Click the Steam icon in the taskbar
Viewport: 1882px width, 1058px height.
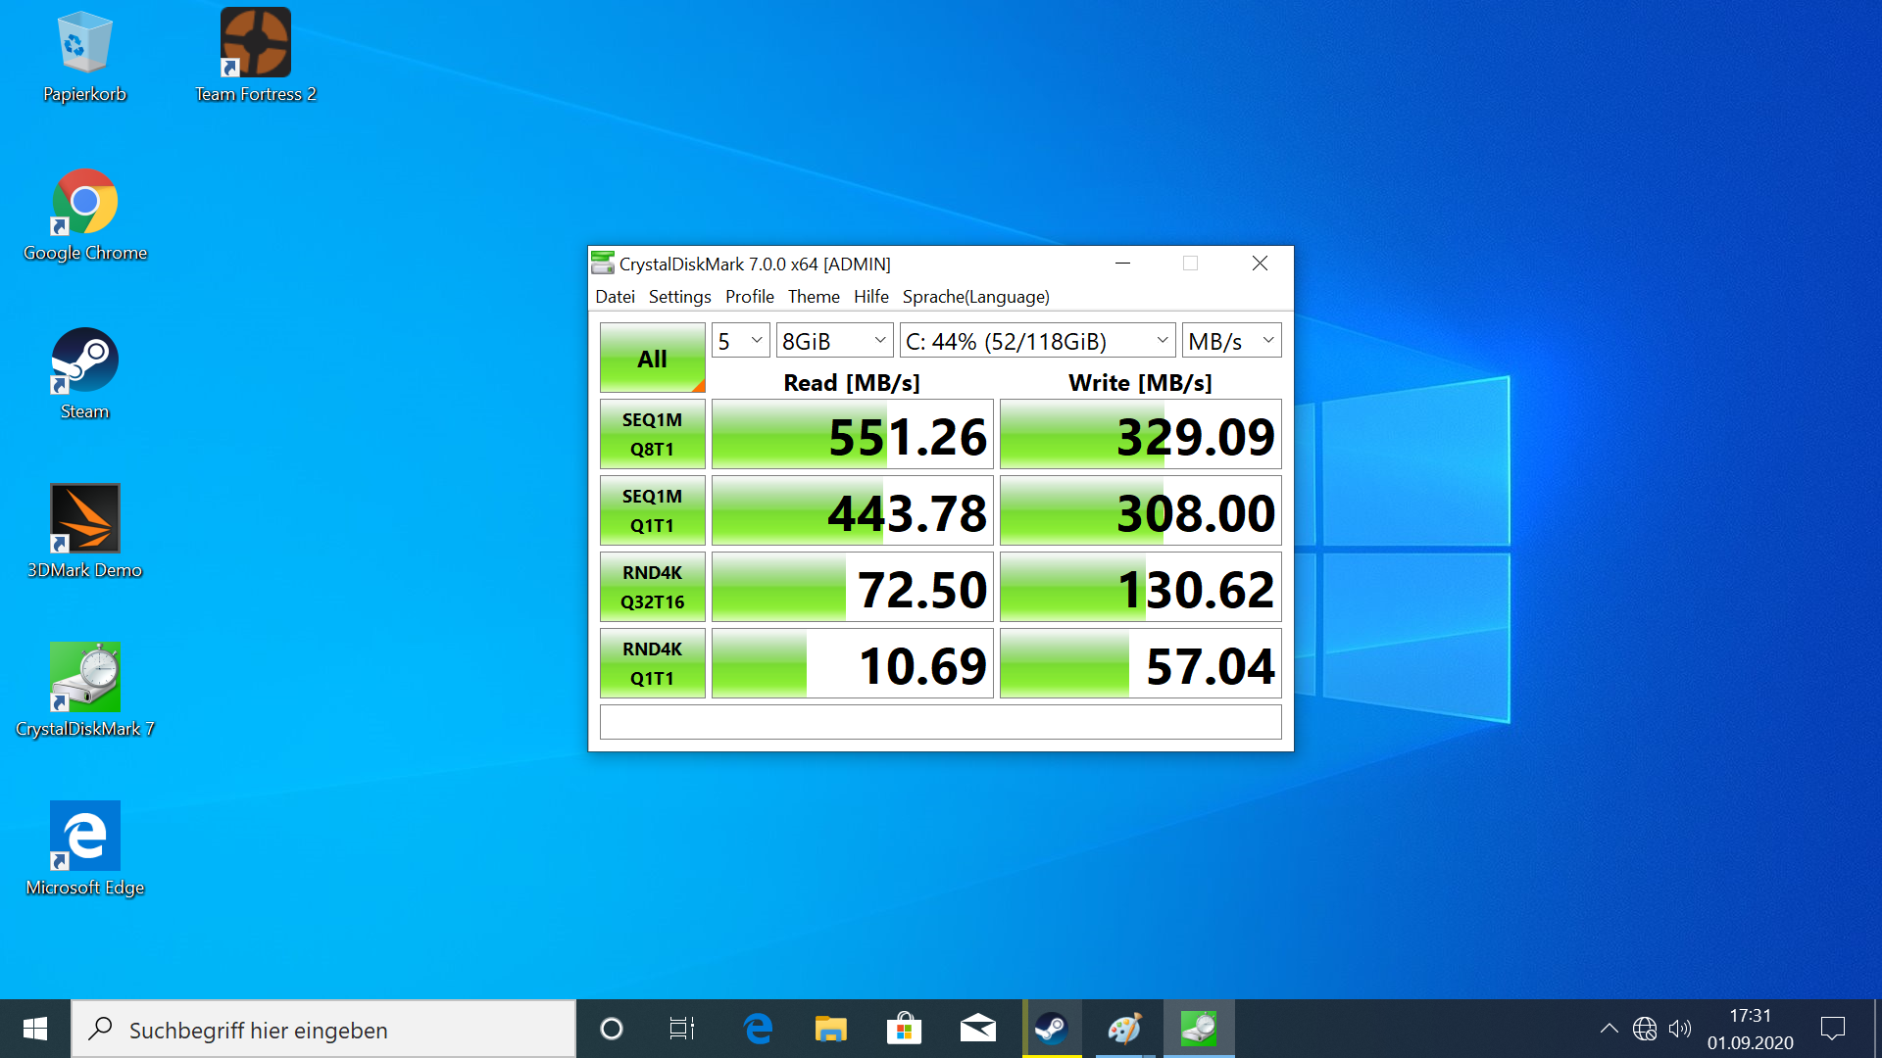click(x=1052, y=1029)
